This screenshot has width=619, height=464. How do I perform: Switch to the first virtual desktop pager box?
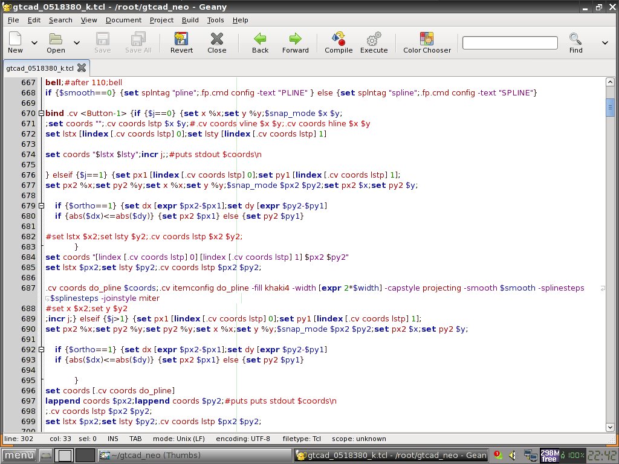pos(64,456)
